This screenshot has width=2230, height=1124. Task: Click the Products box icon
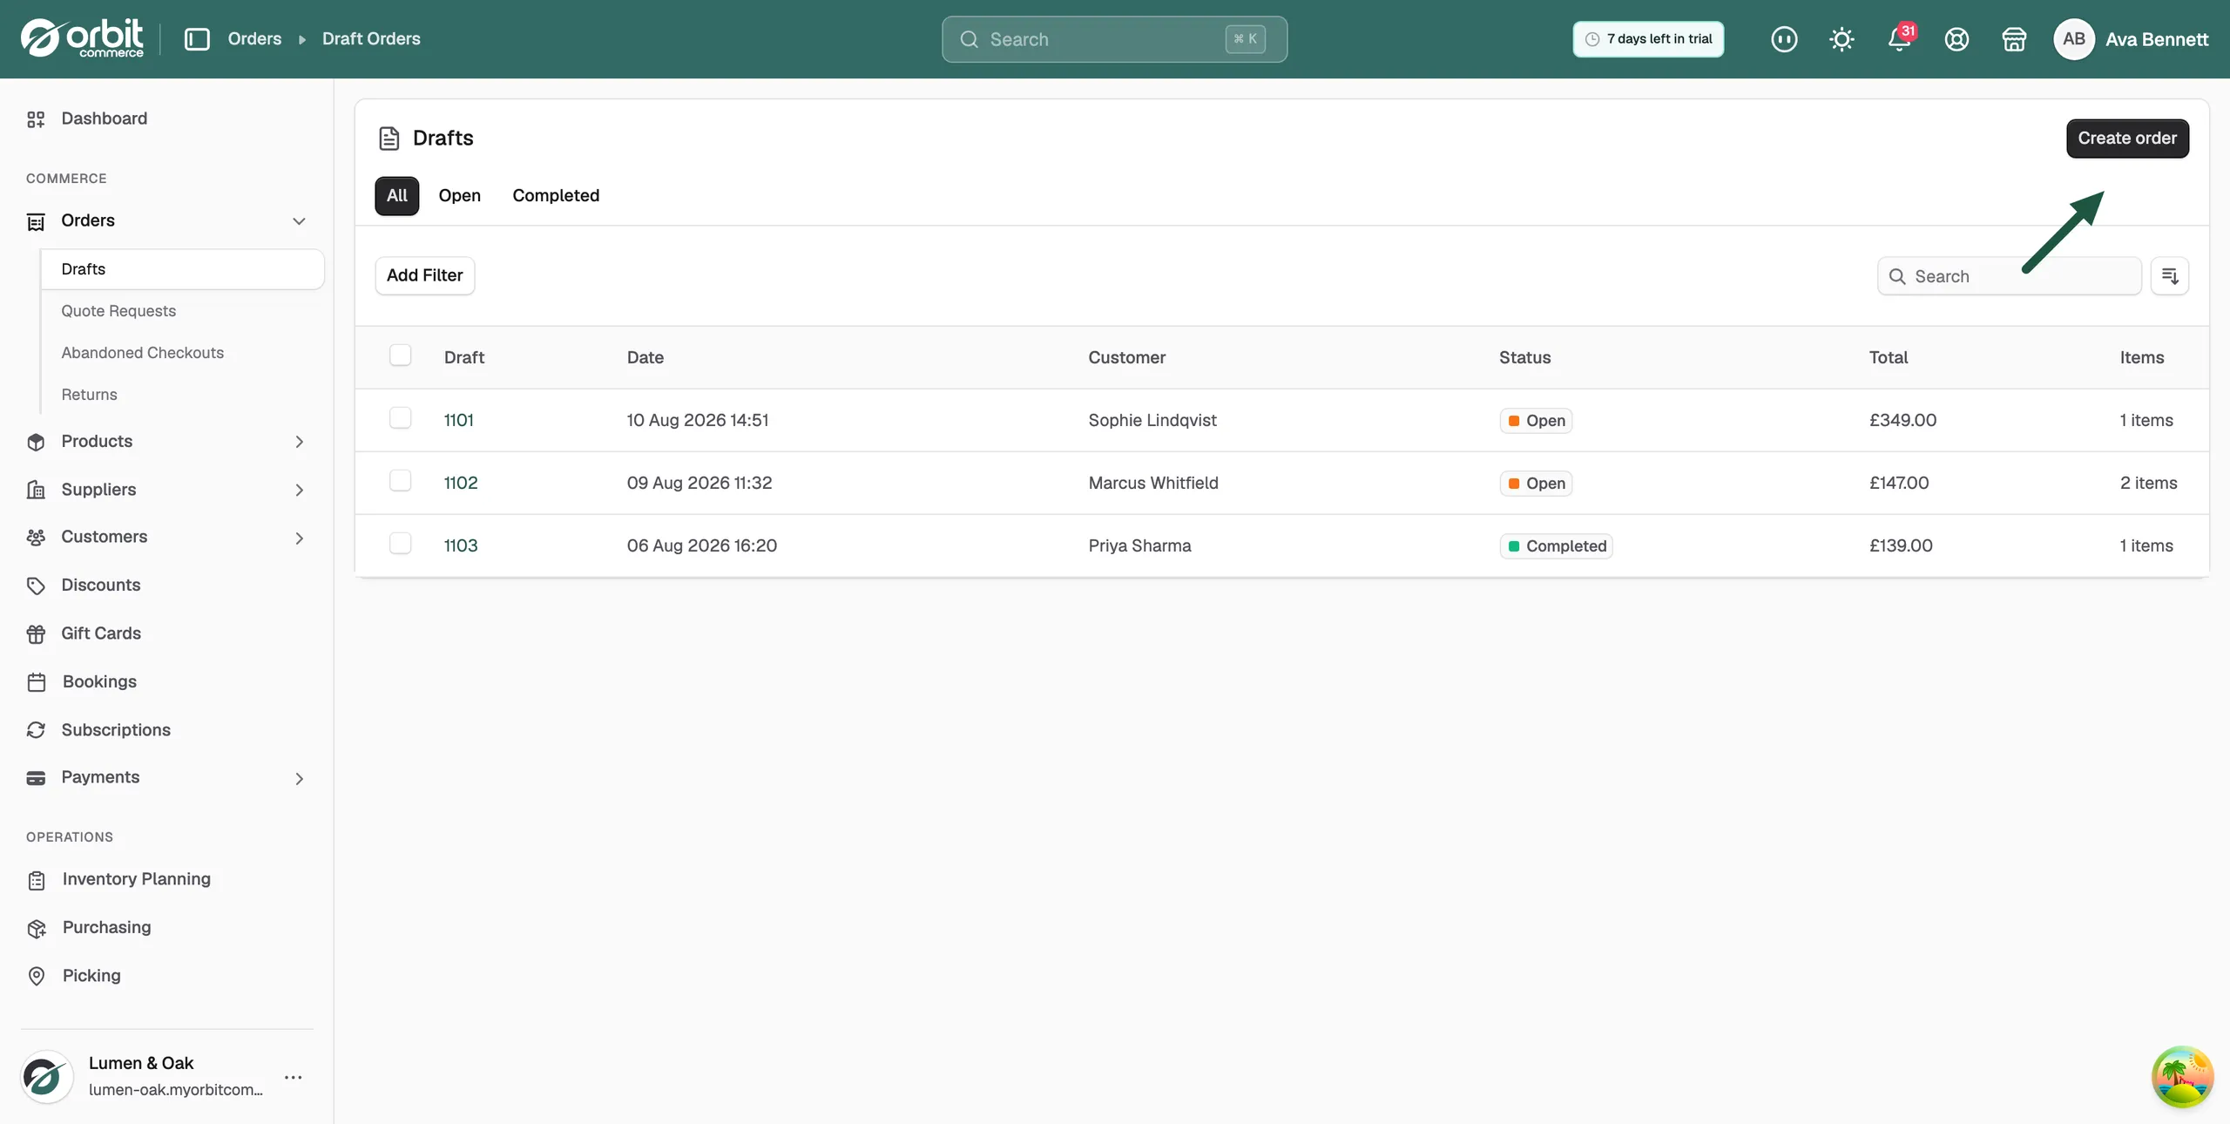click(36, 442)
